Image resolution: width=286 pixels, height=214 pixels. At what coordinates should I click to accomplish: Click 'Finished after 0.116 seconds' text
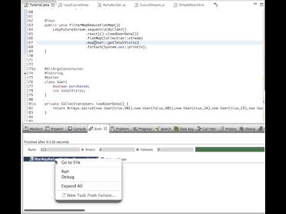pos(46,142)
